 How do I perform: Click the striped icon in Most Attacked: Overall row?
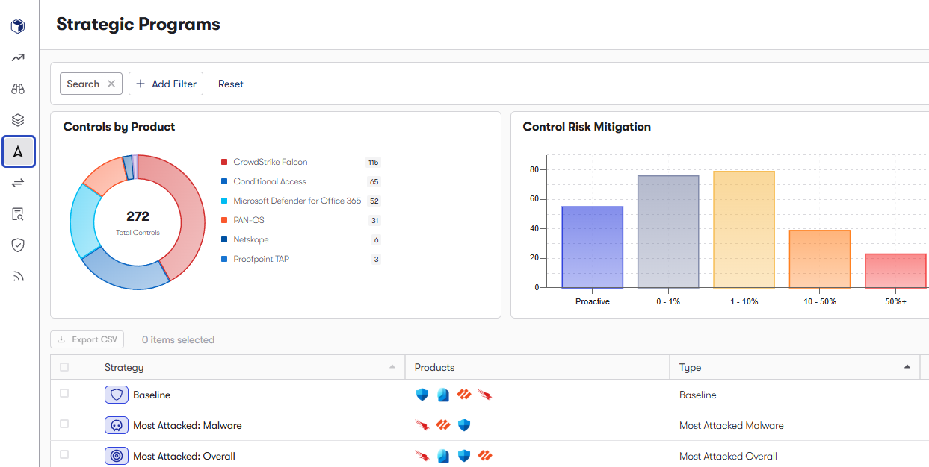pos(485,456)
